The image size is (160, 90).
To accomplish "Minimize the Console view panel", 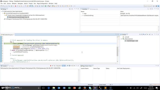I will (x=76, y=65).
